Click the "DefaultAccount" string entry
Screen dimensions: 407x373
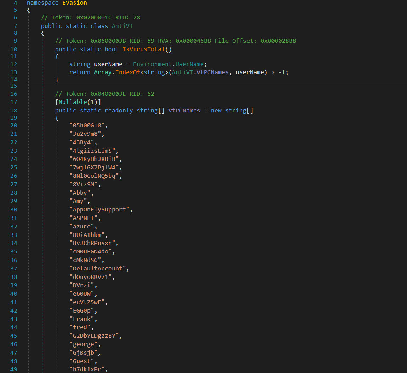97,268
